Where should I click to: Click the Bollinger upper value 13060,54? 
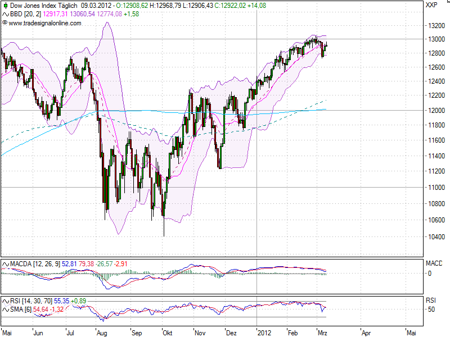point(82,14)
